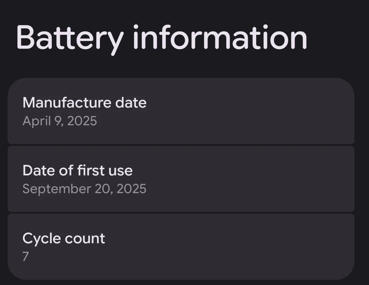Tap the word Battery in the heading

pos(70,38)
